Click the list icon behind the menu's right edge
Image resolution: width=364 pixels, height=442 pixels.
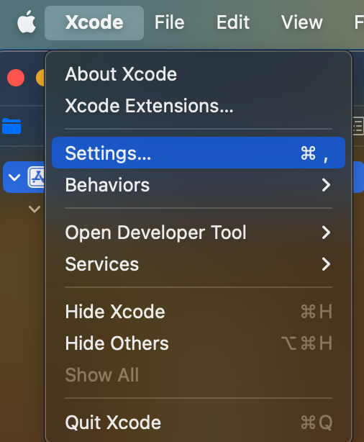coord(358,126)
